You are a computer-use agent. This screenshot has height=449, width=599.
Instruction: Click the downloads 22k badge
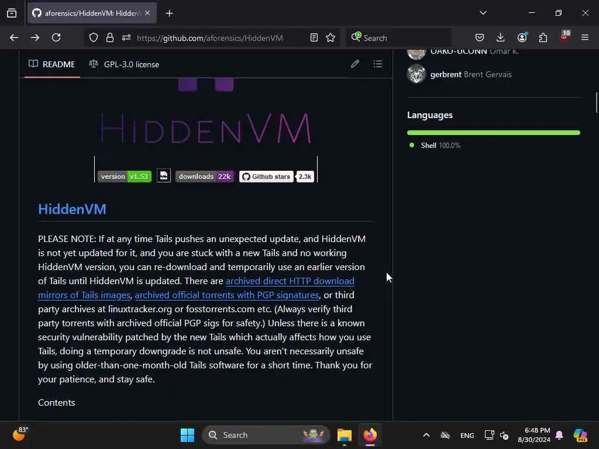204,177
